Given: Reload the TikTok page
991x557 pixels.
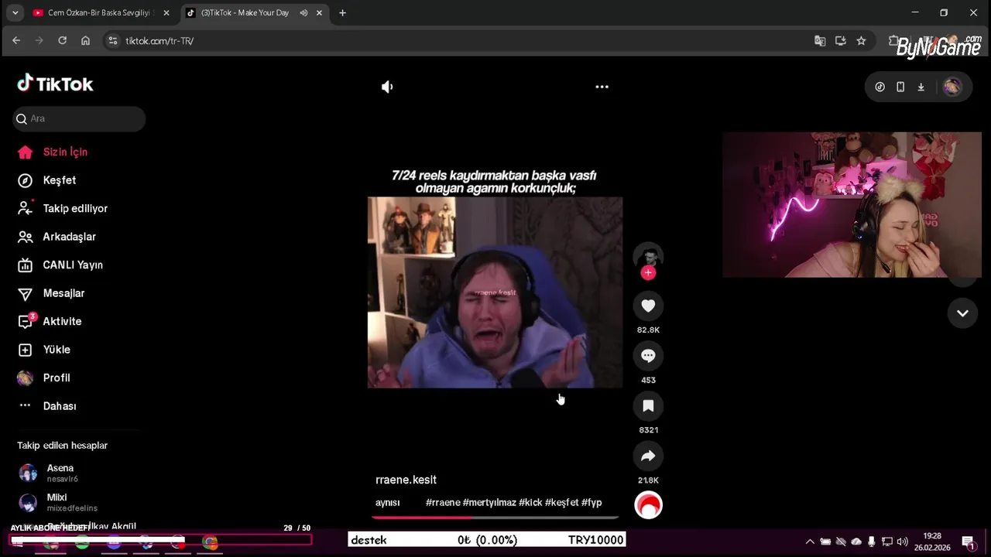Looking at the screenshot, I should (x=62, y=41).
